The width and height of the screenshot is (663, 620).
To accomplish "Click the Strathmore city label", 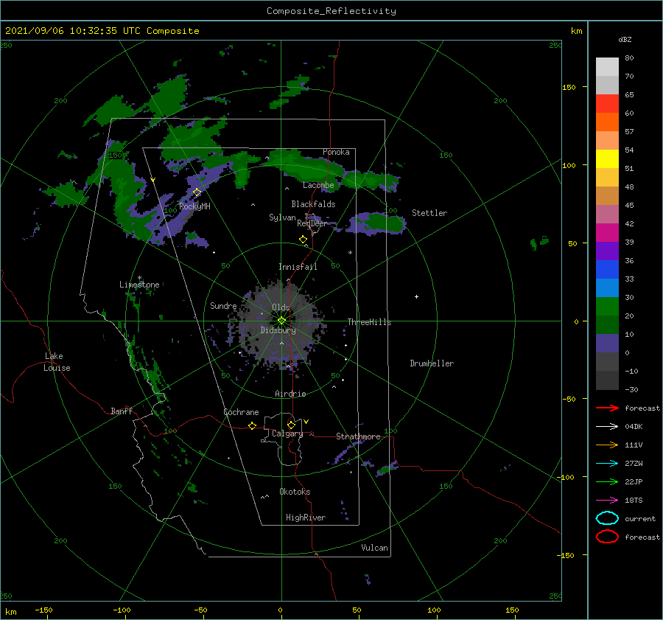I will click(358, 436).
